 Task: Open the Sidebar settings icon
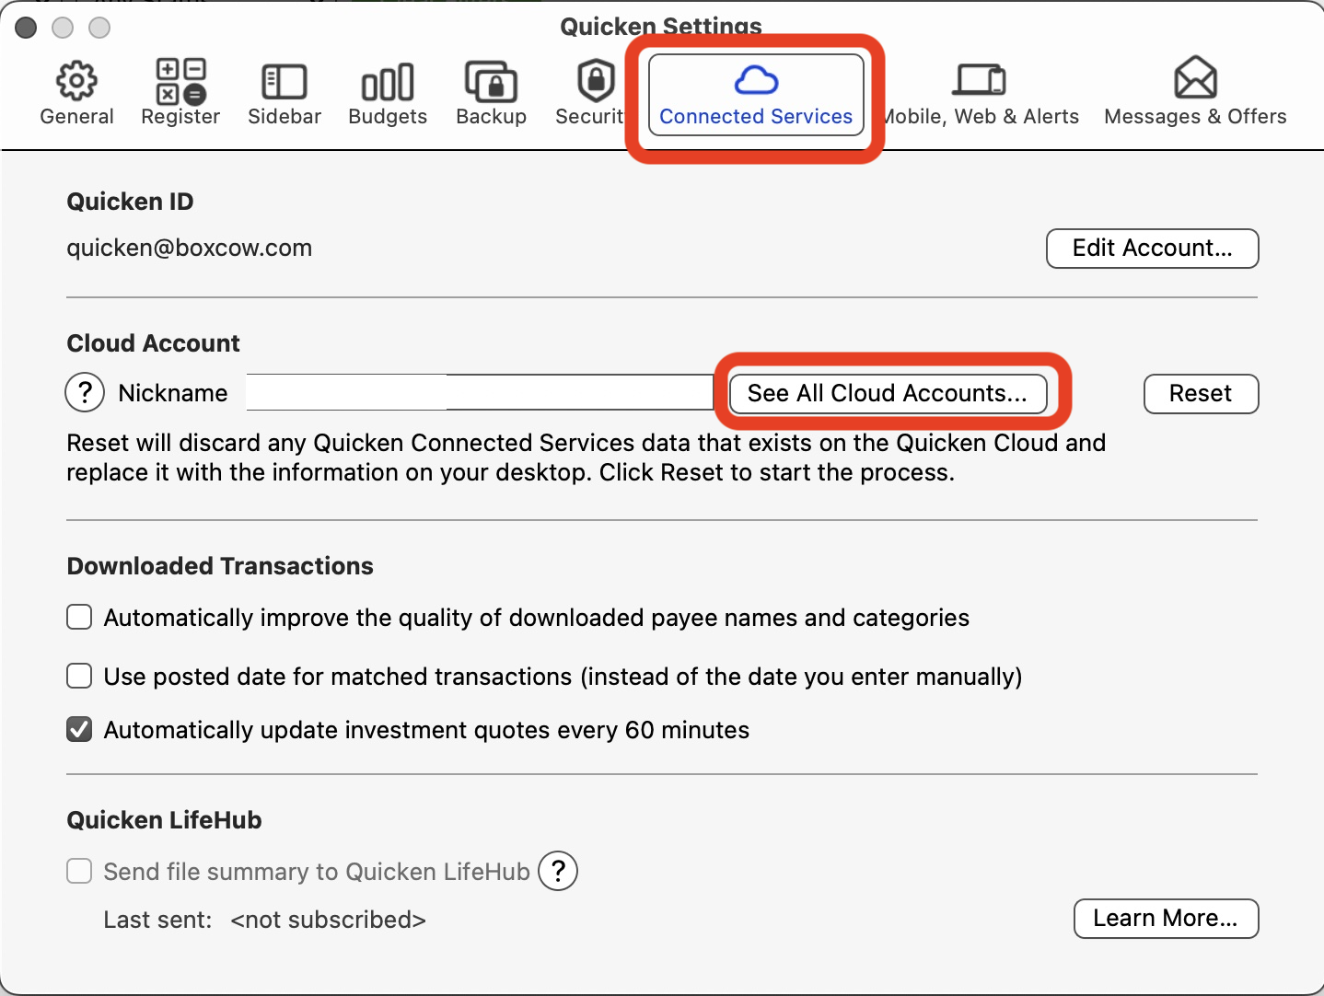[285, 82]
